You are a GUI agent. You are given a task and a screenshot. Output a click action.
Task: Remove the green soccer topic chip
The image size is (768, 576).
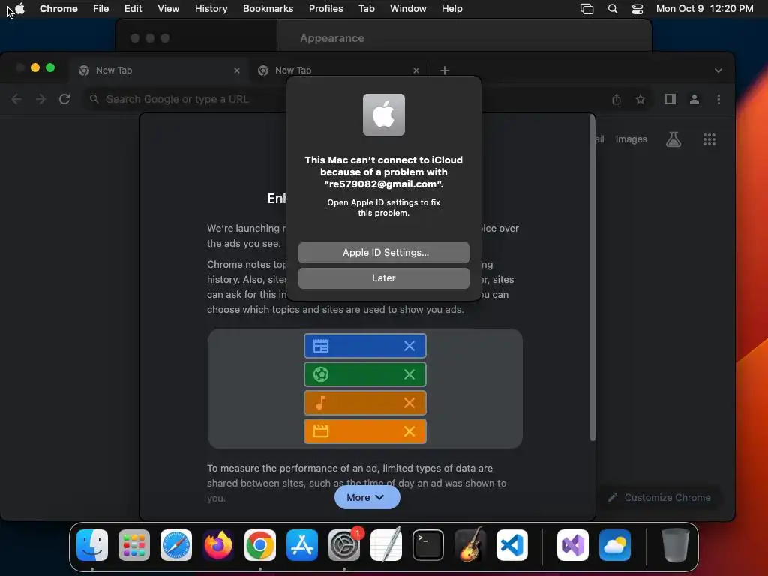coord(409,374)
